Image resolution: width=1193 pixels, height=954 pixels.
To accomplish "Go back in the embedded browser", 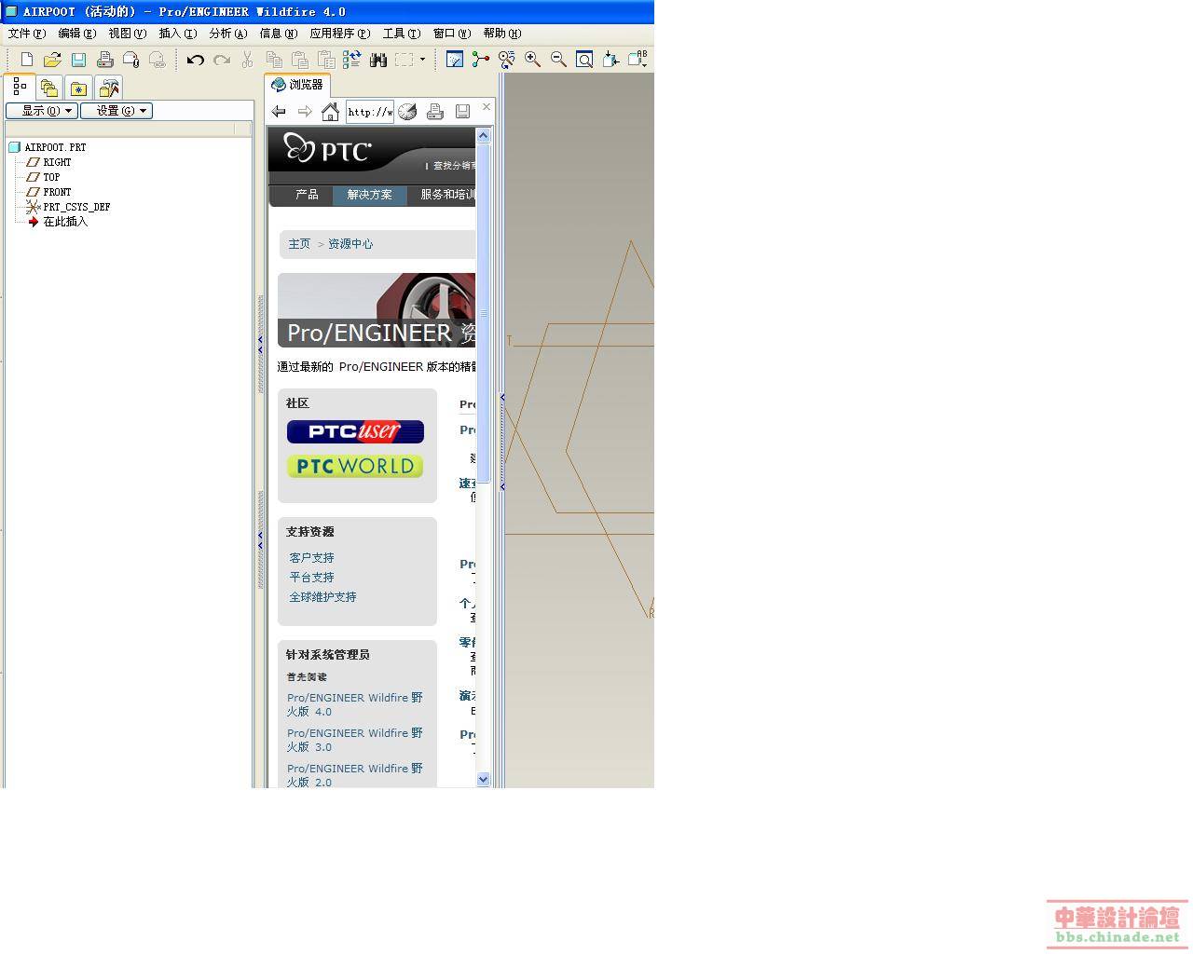I will [x=279, y=112].
